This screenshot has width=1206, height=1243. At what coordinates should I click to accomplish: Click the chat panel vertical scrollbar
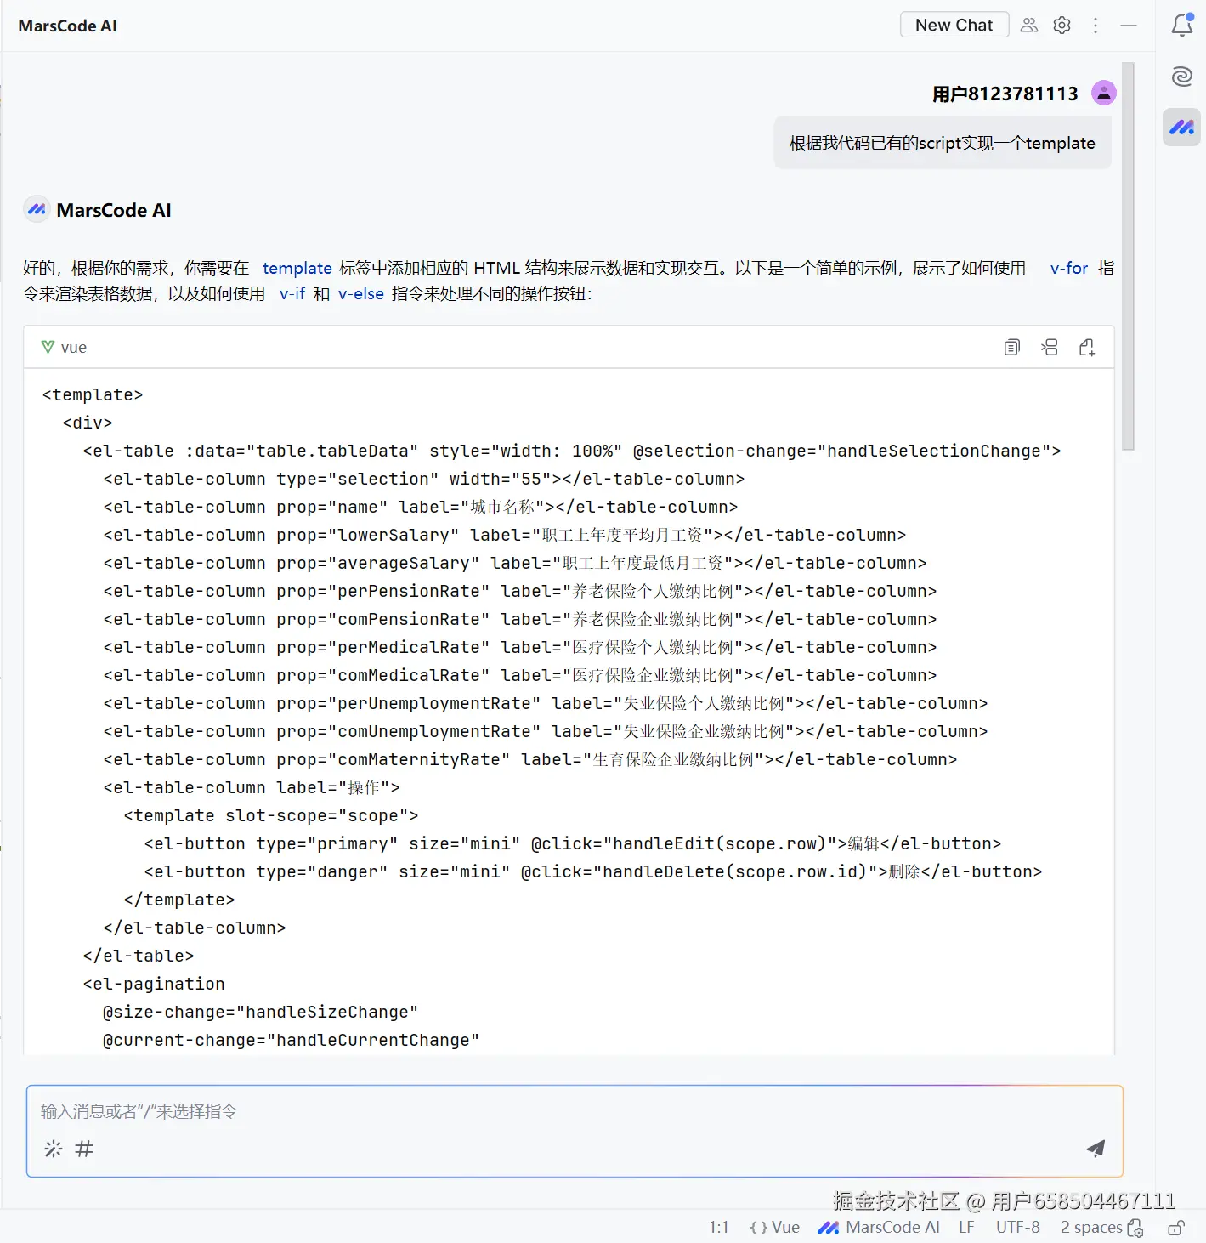click(x=1128, y=255)
